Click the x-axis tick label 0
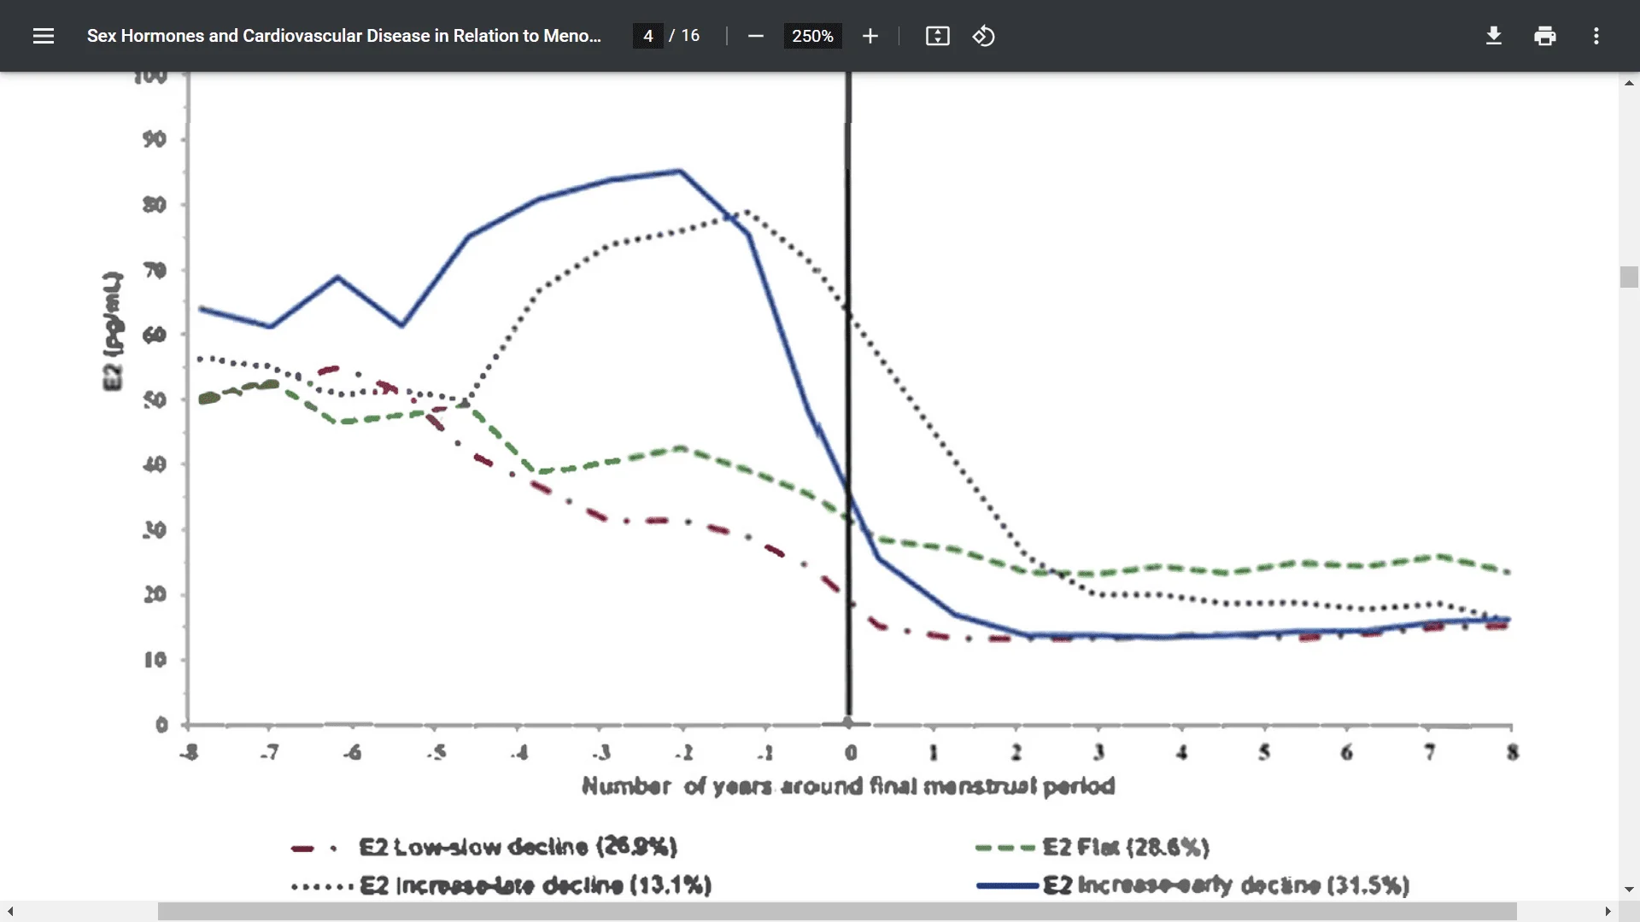This screenshot has width=1640, height=922. (x=851, y=752)
